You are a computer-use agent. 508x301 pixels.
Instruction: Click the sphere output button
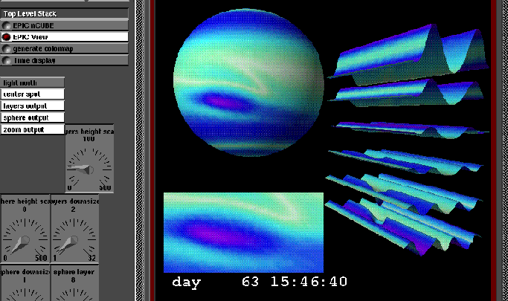33,117
